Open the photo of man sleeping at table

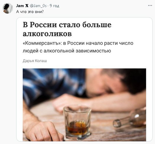[x=84, y=105]
